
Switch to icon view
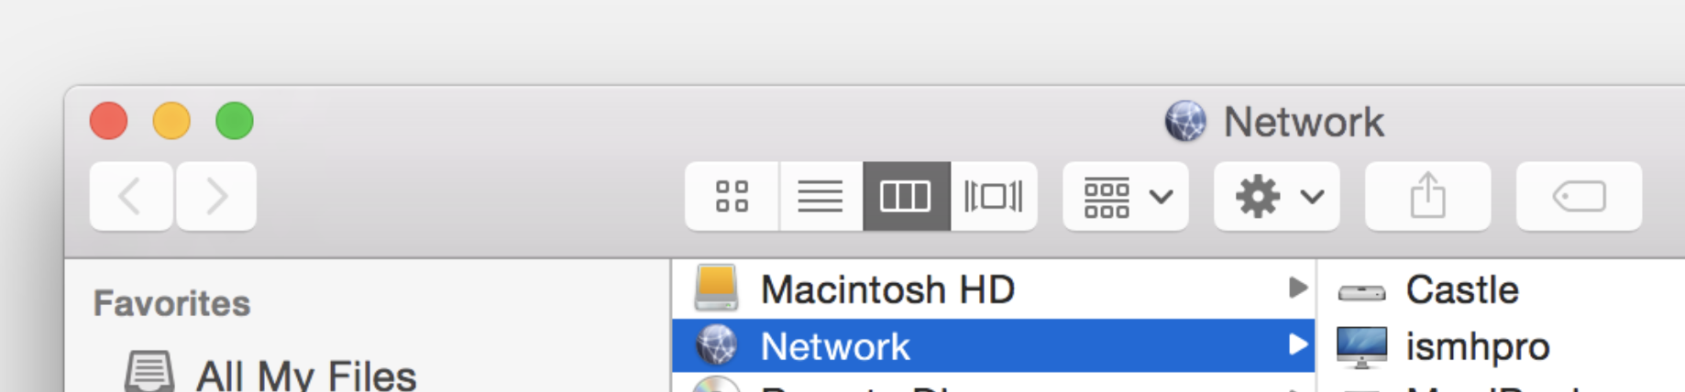click(732, 196)
